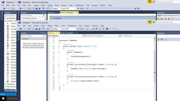180x101 pixels.
Task: Click Comment Out Lines icon in front toolbar
Action: tap(100, 29)
